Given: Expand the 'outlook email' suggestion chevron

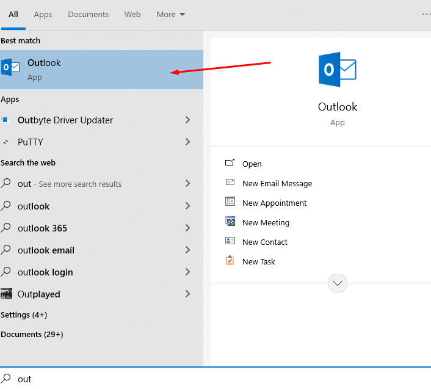Looking at the screenshot, I should [x=188, y=250].
